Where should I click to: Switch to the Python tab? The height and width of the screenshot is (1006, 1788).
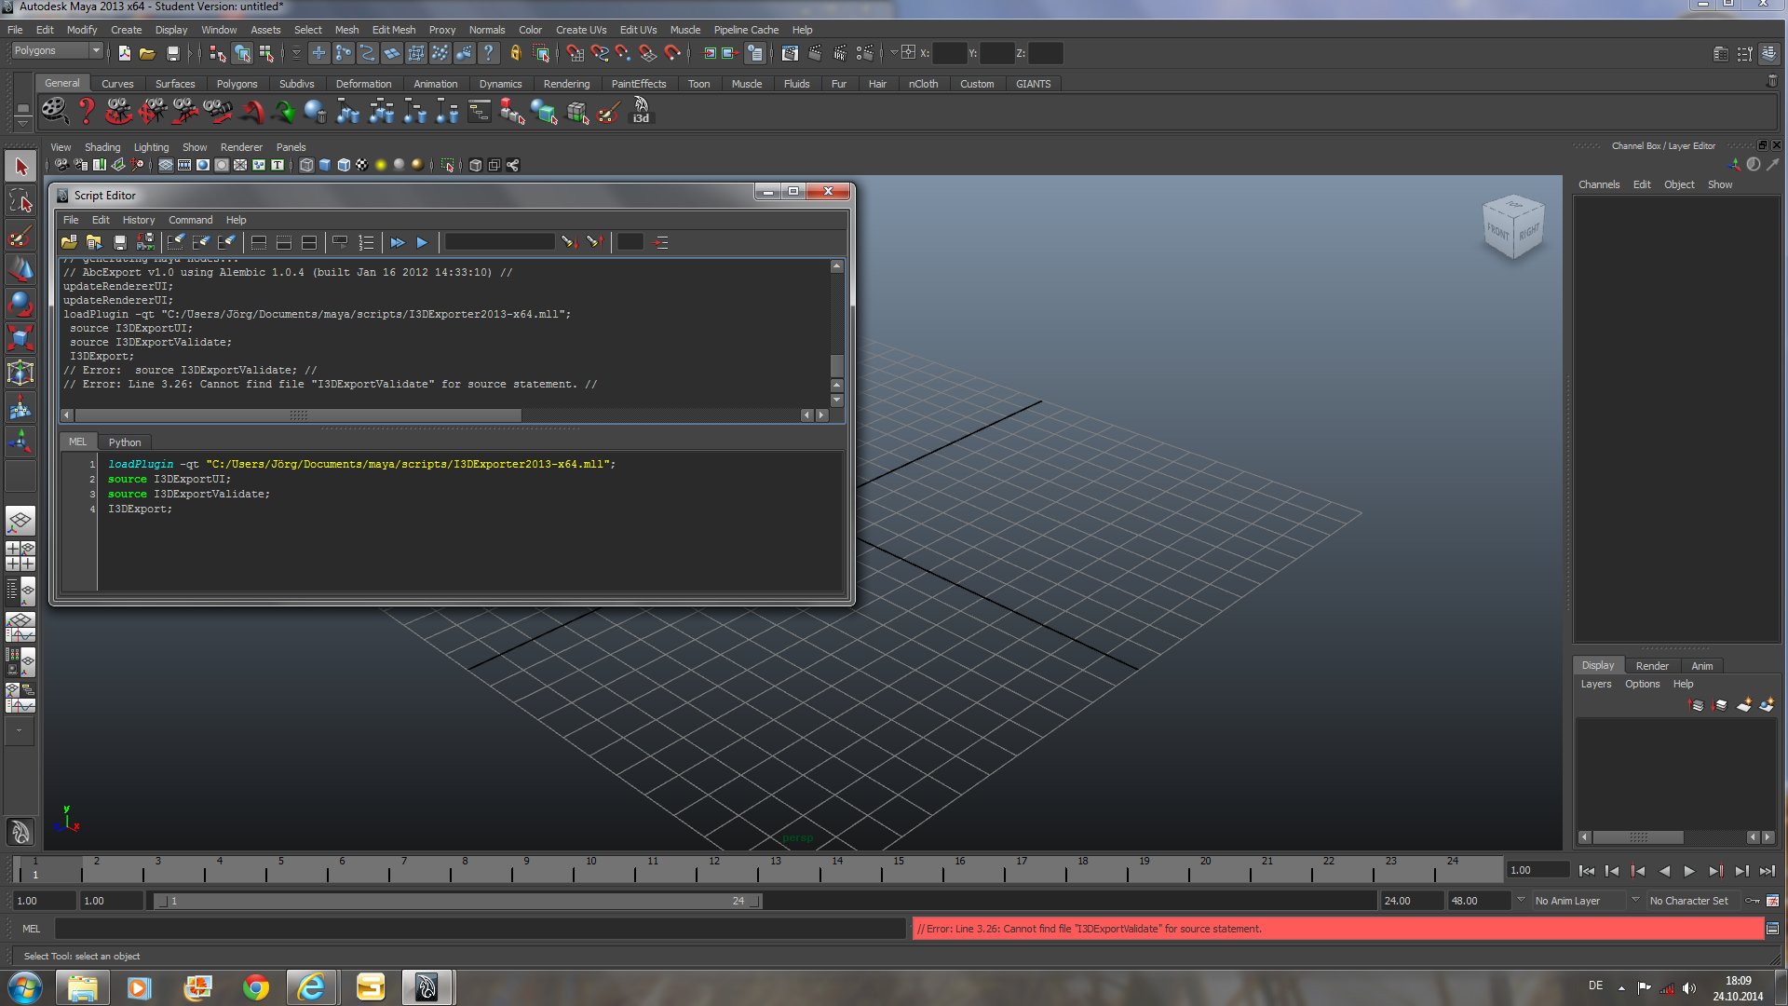(x=124, y=442)
